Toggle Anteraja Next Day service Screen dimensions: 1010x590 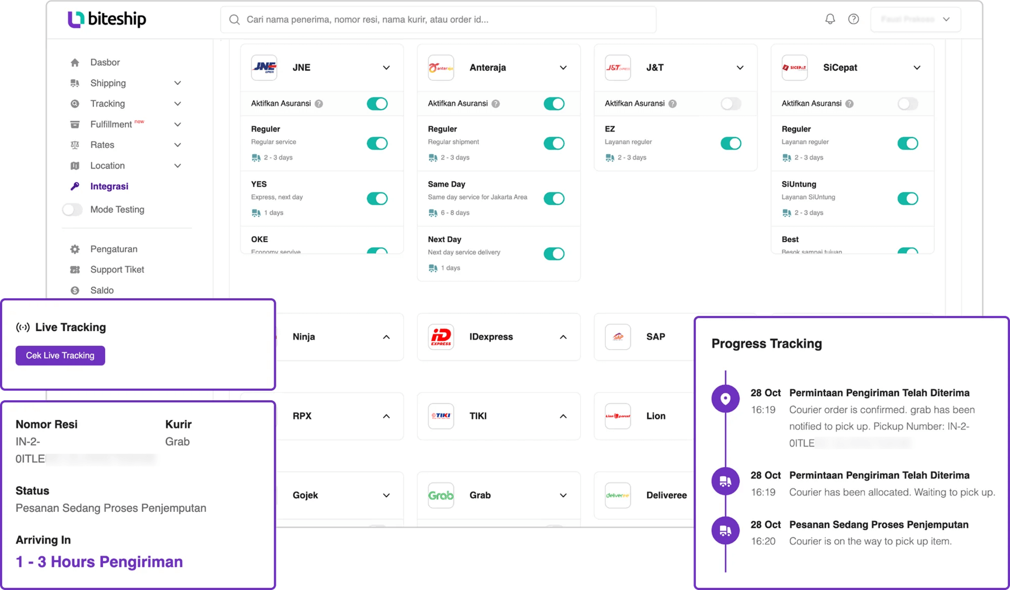pos(554,253)
